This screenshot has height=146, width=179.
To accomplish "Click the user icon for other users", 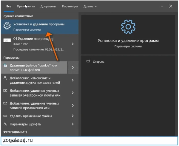I will click(5, 78).
